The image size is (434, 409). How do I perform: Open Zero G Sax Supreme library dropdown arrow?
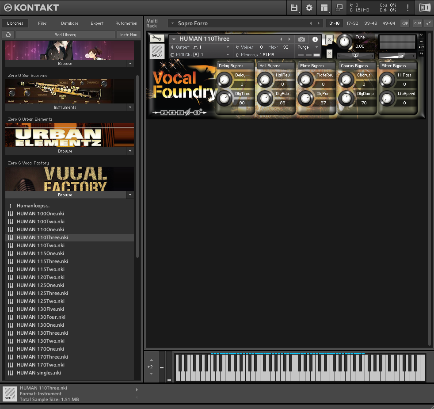(x=130, y=107)
